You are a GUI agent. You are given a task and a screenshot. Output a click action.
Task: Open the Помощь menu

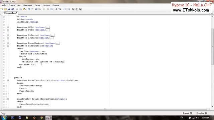(56, 5)
